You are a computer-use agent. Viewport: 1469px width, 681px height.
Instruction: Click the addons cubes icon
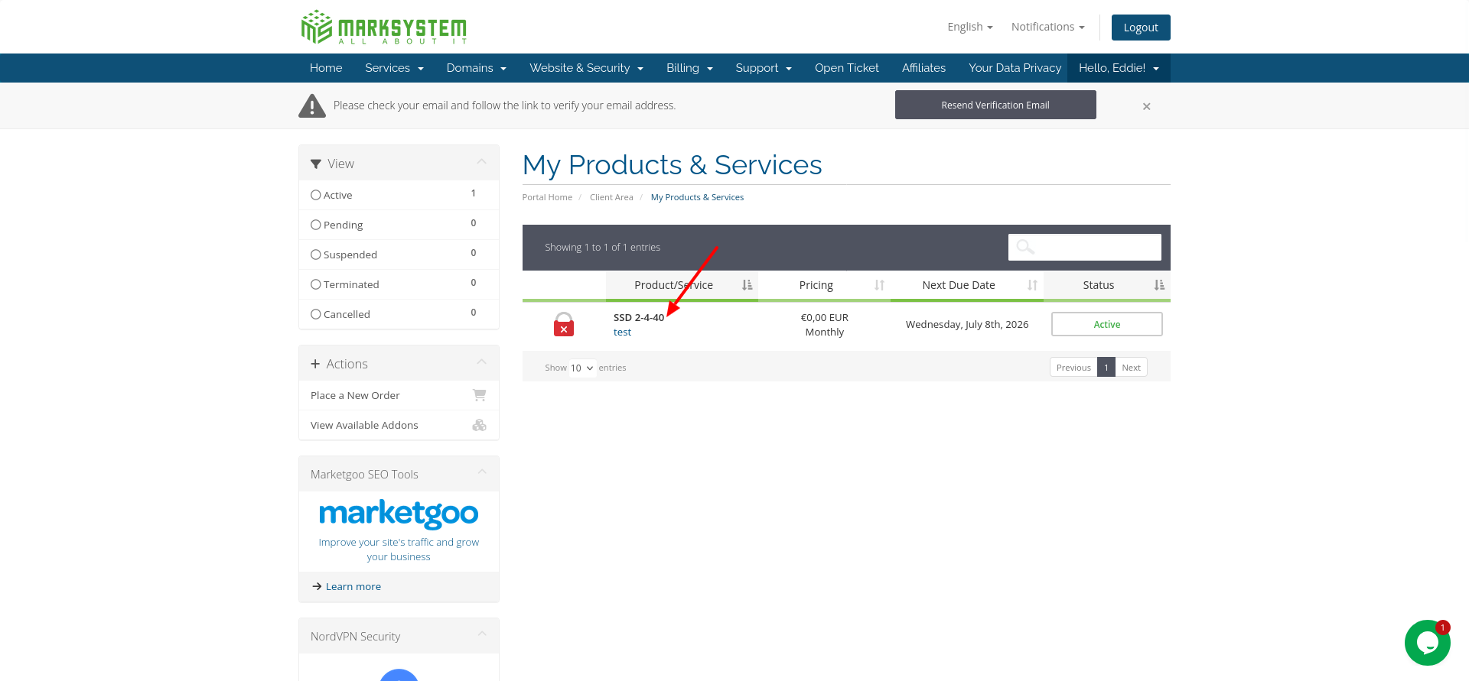(x=480, y=425)
